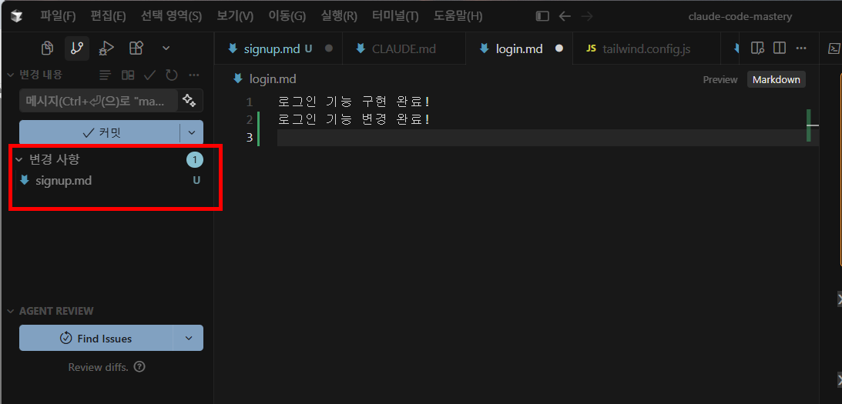Viewport: 842px width, 404px height.
Task: Open source control more actions ellipsis
Action: tap(194, 75)
